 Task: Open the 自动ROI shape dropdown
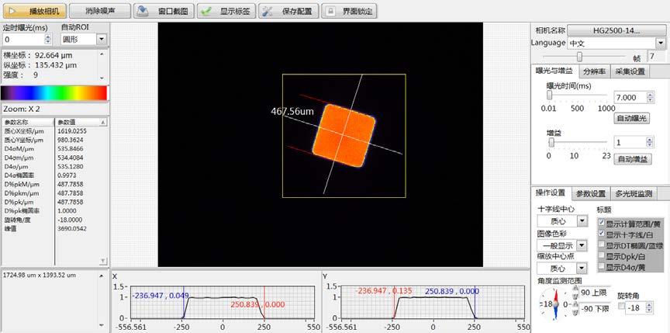102,39
